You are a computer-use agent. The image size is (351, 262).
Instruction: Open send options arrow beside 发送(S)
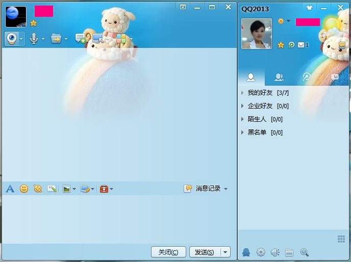225,252
